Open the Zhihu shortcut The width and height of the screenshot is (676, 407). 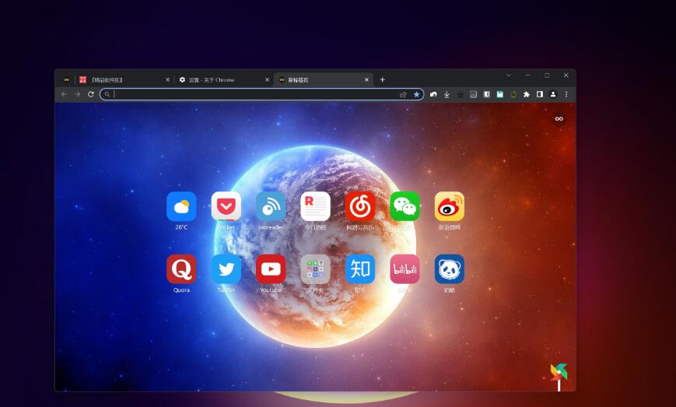pyautogui.click(x=360, y=269)
